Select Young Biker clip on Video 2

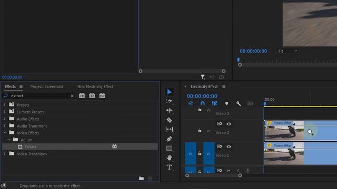click(301, 131)
